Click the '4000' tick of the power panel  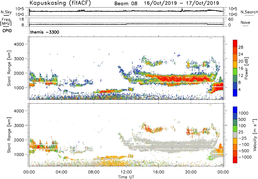pyautogui.click(x=19, y=44)
